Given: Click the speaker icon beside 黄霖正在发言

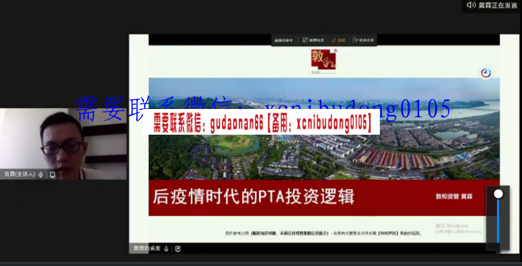Looking at the screenshot, I should pyautogui.click(x=471, y=5).
